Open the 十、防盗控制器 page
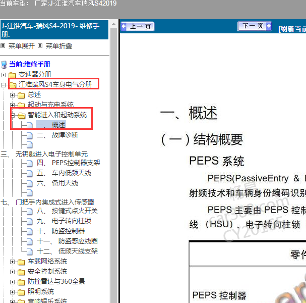Viewport: 306px width, 303px height. pyautogui.click(x=60, y=231)
